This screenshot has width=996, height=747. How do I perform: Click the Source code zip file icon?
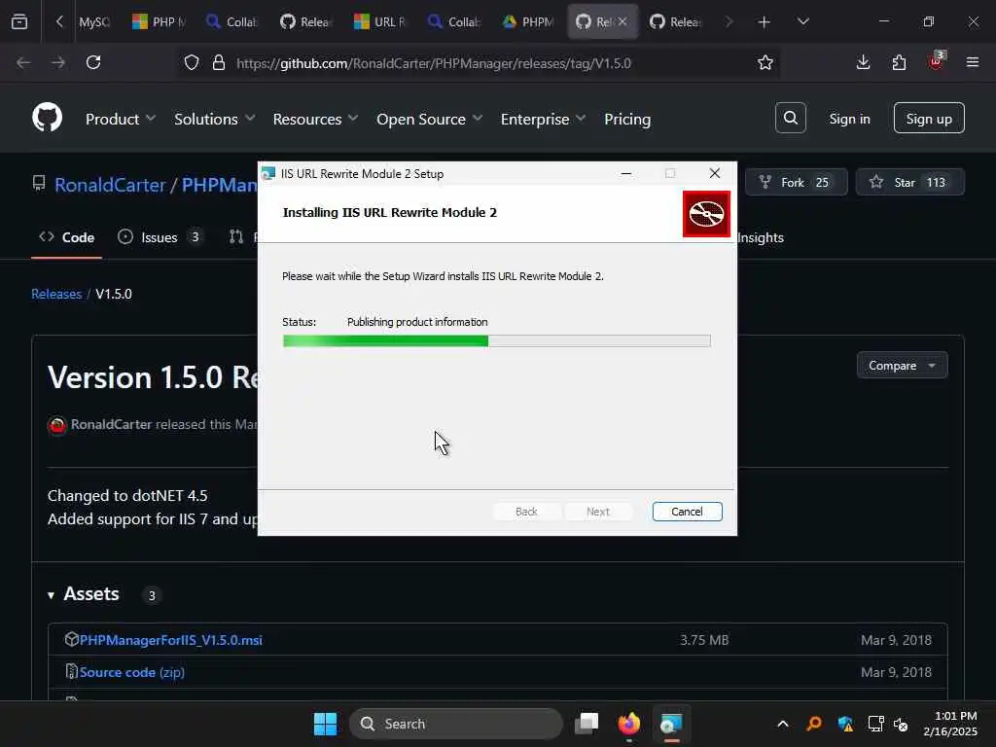click(x=71, y=671)
